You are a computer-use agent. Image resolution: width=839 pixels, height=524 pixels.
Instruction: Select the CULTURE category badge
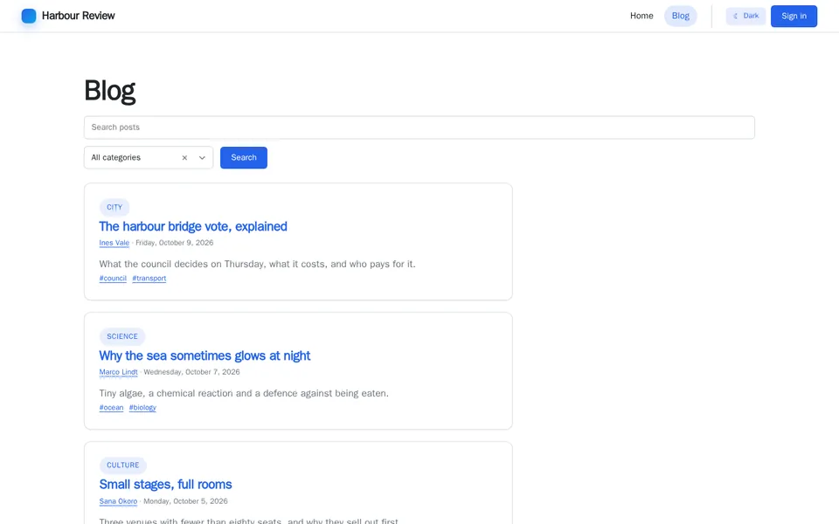[x=122, y=465]
